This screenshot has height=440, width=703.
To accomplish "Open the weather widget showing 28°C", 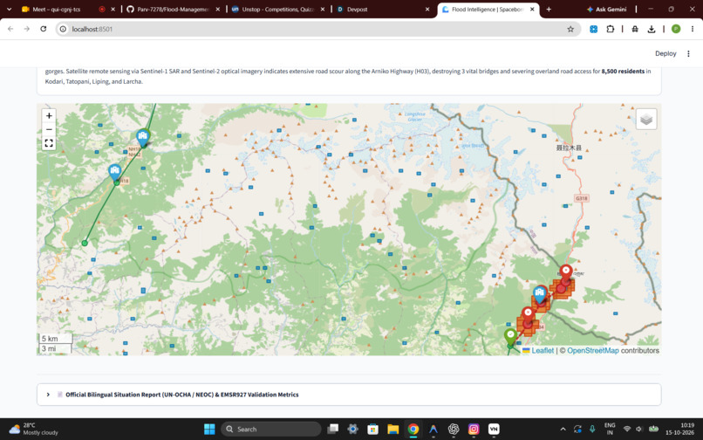I will (x=34, y=430).
